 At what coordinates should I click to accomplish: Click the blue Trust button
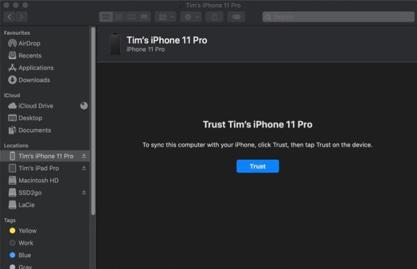click(258, 166)
